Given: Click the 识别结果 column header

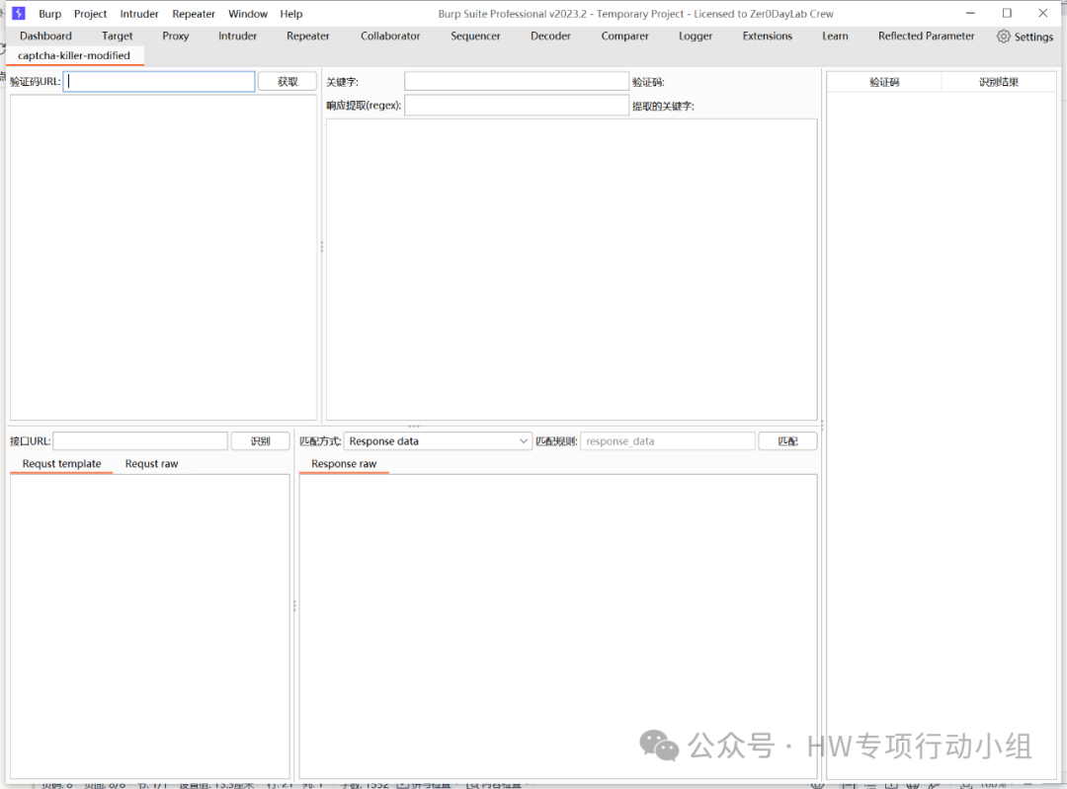Looking at the screenshot, I should tap(999, 82).
